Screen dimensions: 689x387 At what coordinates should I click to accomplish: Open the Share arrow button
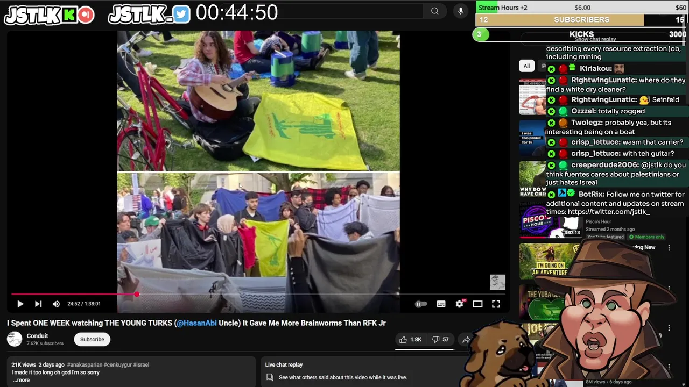point(466,339)
